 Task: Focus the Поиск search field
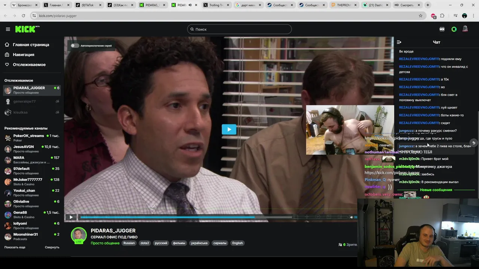click(x=239, y=29)
